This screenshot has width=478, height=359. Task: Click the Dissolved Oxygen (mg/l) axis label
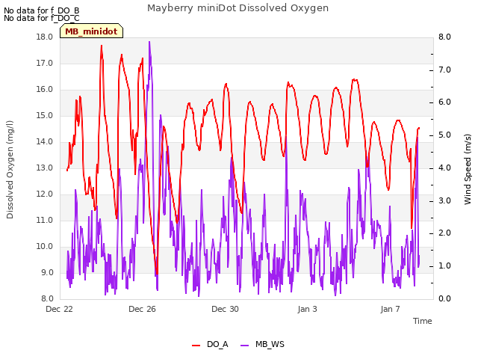[10, 170]
